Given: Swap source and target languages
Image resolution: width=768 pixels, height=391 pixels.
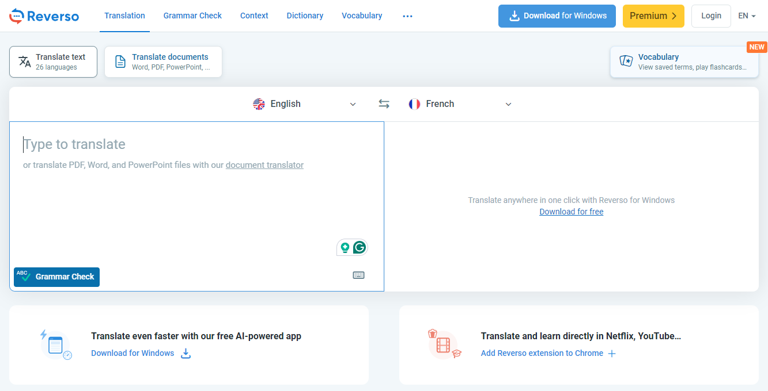Looking at the screenshot, I should click(384, 104).
